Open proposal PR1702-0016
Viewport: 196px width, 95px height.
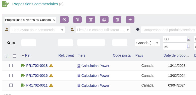37,76
